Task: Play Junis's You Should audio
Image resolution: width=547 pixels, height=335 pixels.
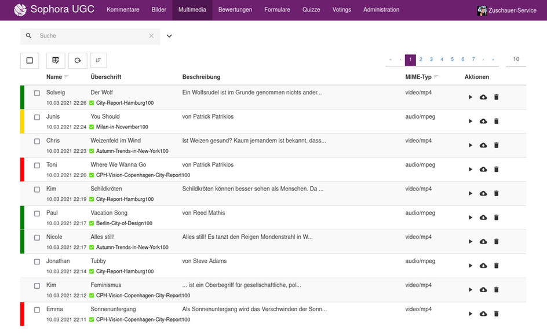Action: [x=471, y=121]
